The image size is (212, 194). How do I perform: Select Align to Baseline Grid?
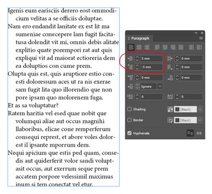[199, 133]
